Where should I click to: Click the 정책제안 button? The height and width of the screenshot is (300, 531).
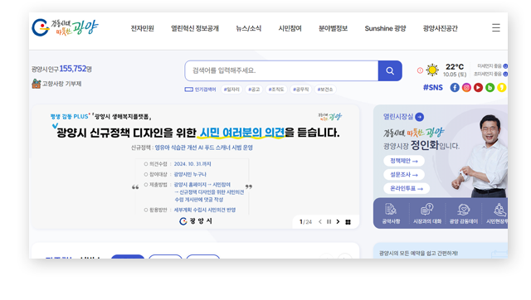pyautogui.click(x=404, y=161)
